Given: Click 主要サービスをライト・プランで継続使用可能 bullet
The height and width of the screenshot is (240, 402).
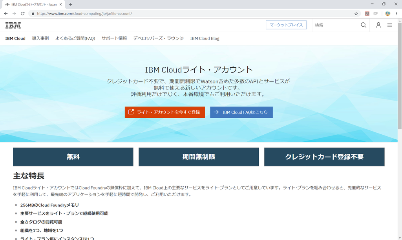Looking at the screenshot, I should coord(64,213).
